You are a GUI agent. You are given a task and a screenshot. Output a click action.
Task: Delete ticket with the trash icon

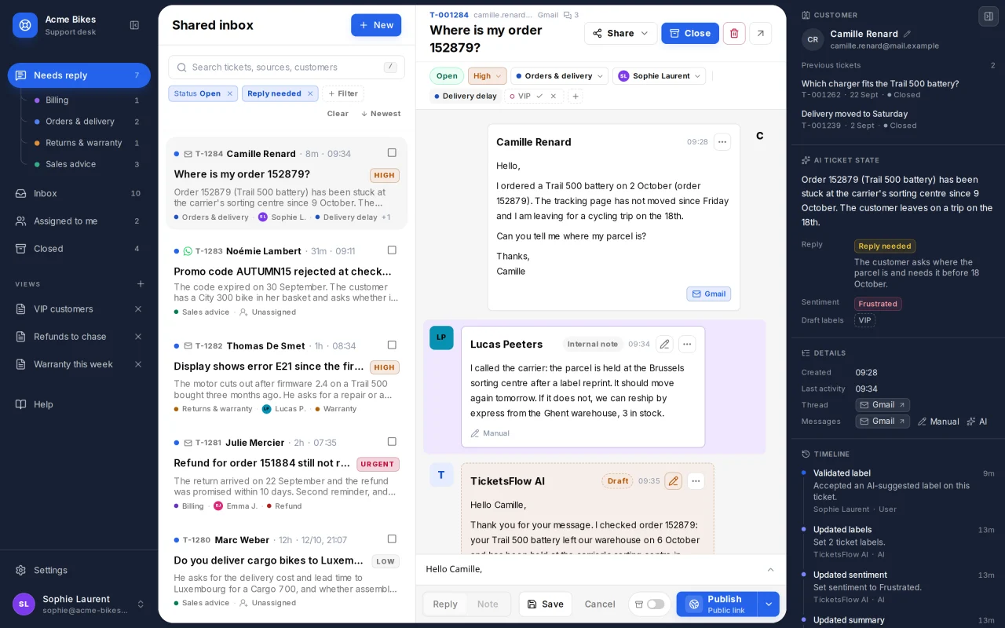(x=734, y=33)
